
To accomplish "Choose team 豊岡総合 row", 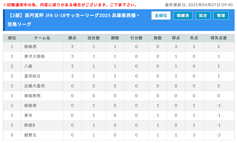I will point(32,76).
